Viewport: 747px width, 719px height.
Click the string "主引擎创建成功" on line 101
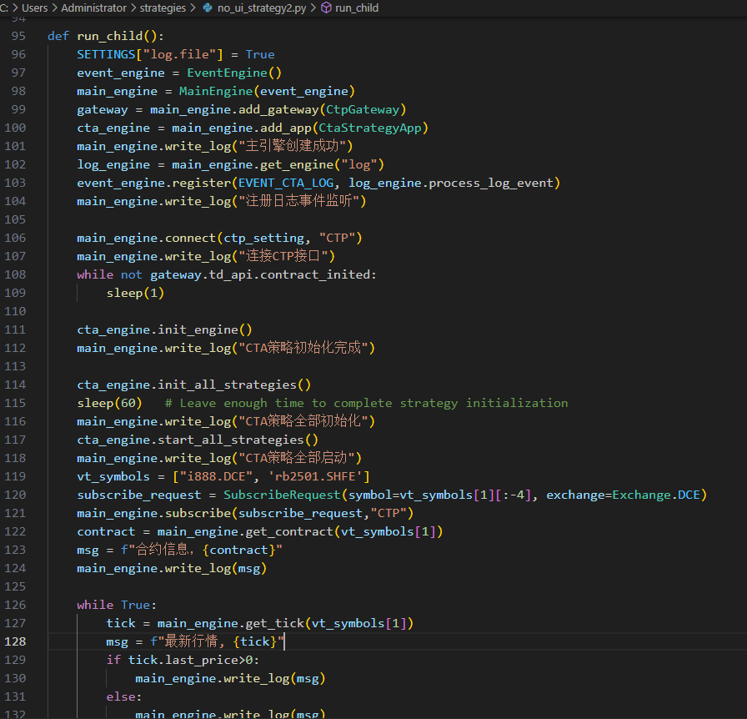pyautogui.click(x=295, y=146)
